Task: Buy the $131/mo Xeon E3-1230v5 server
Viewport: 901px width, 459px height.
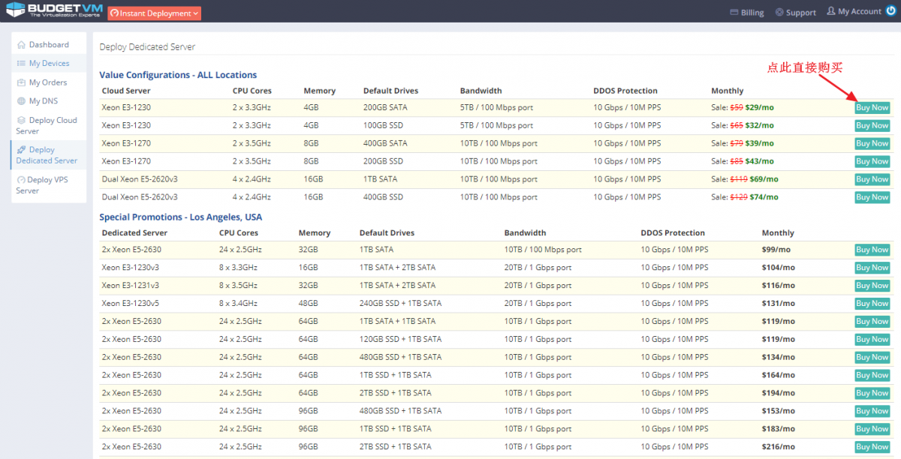Action: coord(872,304)
